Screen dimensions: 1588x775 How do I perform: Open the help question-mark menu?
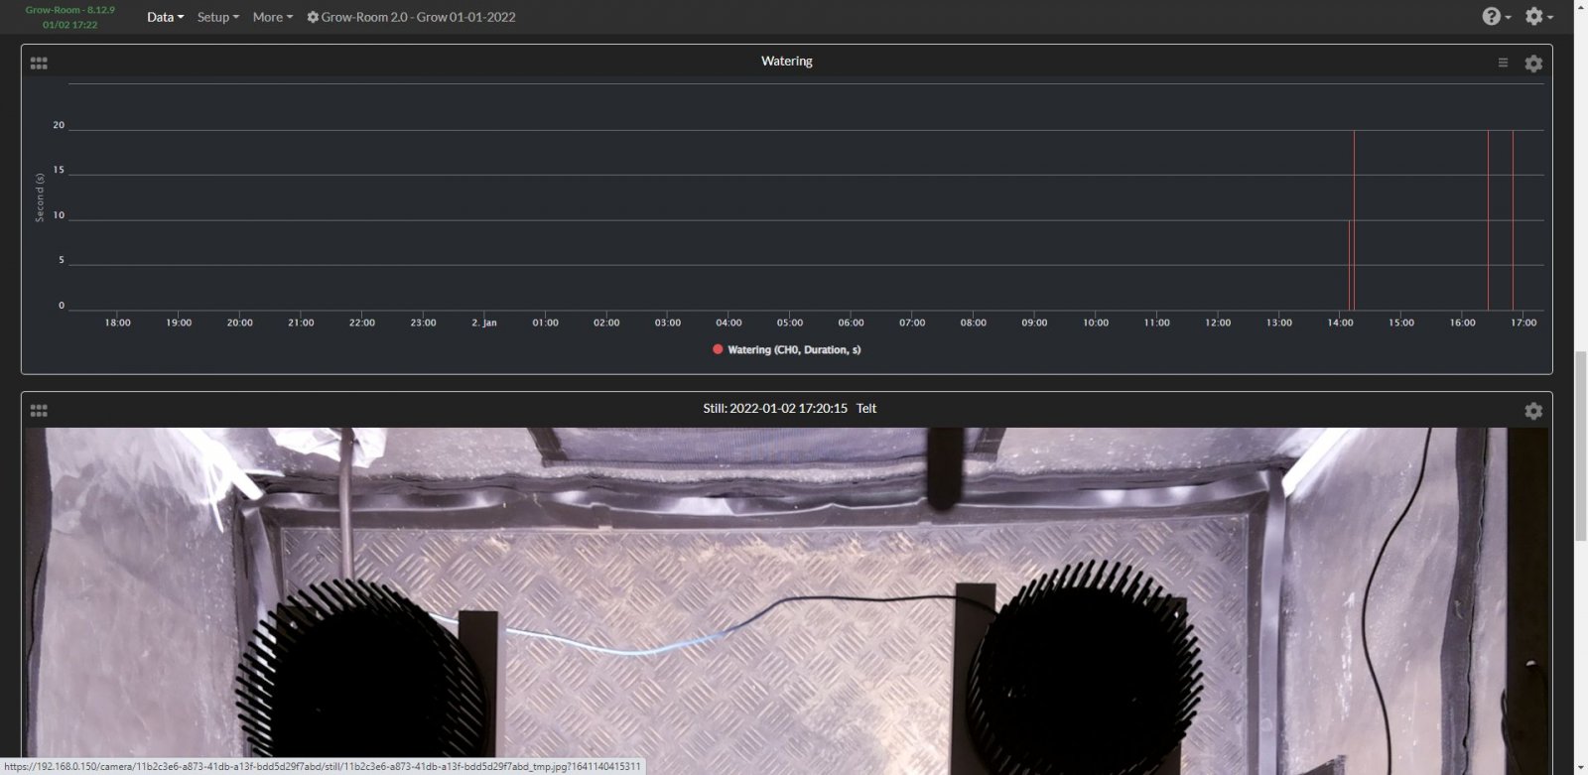(x=1497, y=16)
